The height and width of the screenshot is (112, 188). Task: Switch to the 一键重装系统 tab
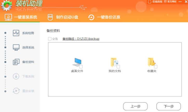click(x=21, y=17)
